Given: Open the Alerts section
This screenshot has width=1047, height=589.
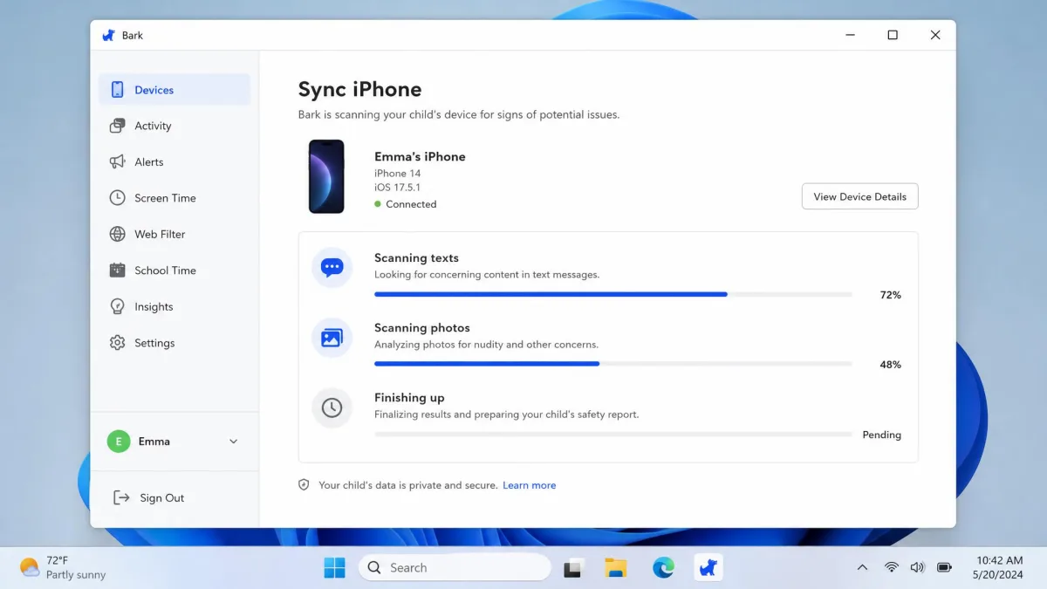Looking at the screenshot, I should click(174, 162).
